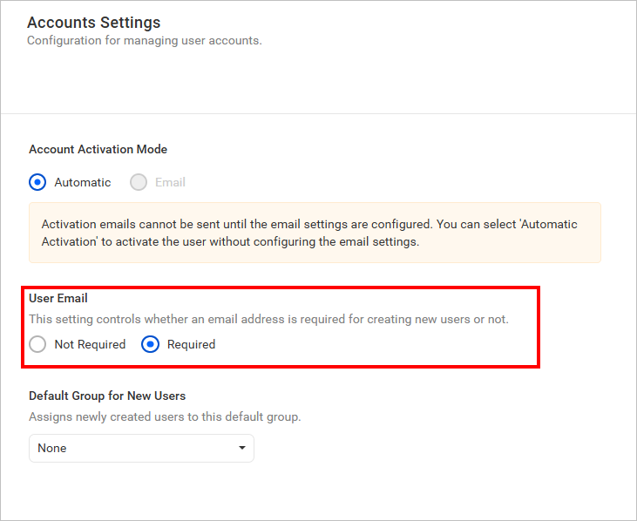Viewport: 637px width, 521px height.
Task: Click the 'Accounts Settings' page heading
Action: pyautogui.click(x=94, y=23)
